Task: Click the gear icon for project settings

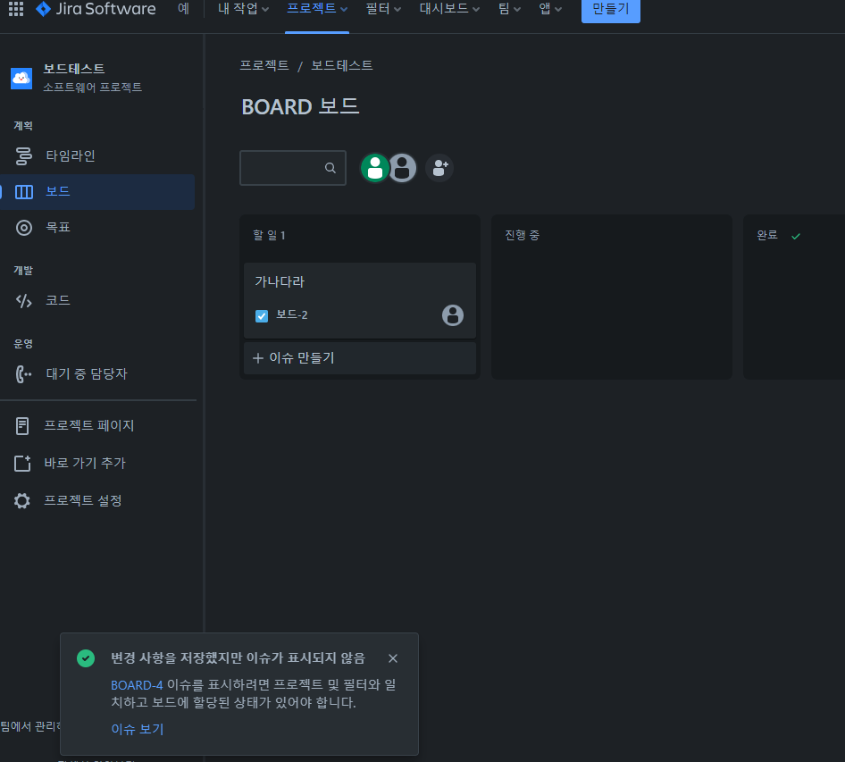Action: (x=22, y=500)
